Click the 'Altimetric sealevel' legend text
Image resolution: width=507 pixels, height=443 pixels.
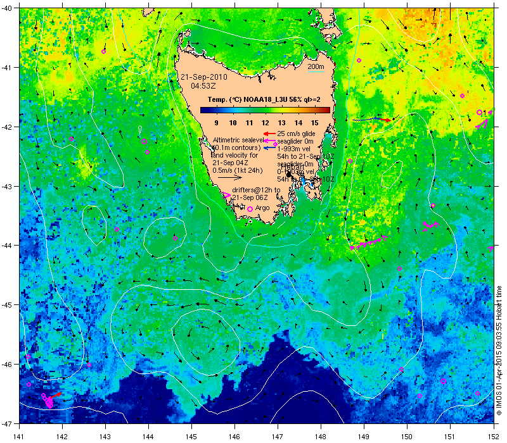[238, 140]
